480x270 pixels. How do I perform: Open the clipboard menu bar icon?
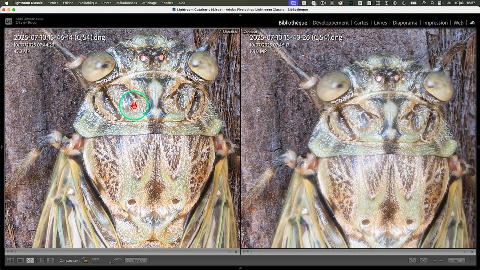(369, 3)
